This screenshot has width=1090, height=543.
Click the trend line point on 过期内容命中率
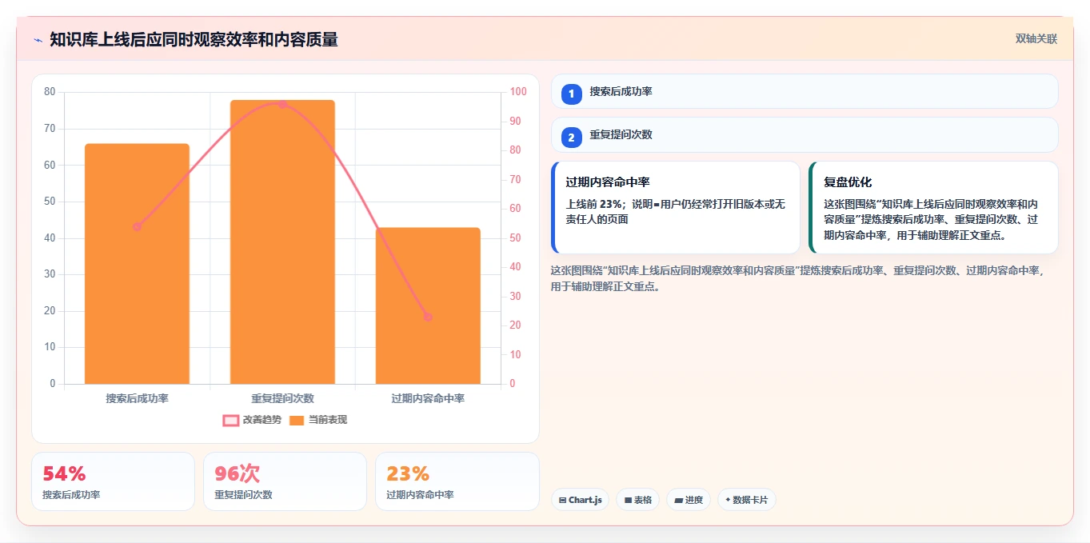coord(428,317)
